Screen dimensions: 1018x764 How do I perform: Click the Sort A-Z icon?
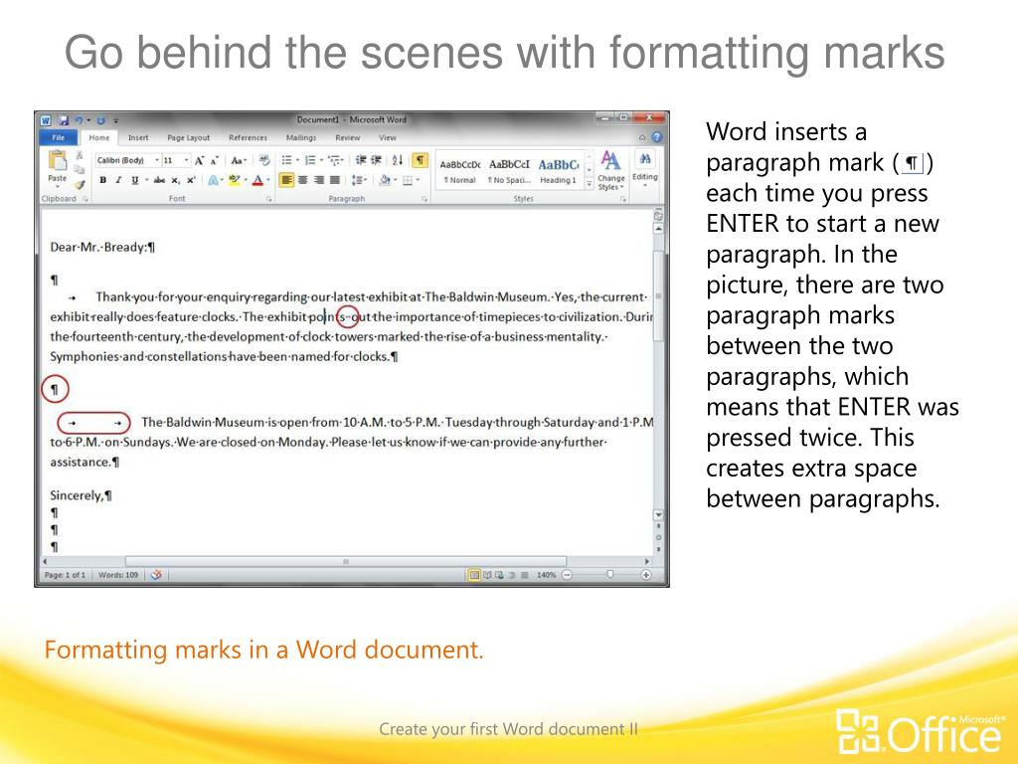click(398, 160)
